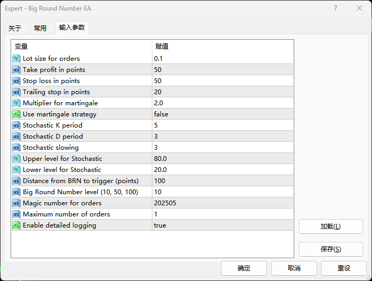Click the icon beside Upper level for Stochastic

click(x=16, y=159)
